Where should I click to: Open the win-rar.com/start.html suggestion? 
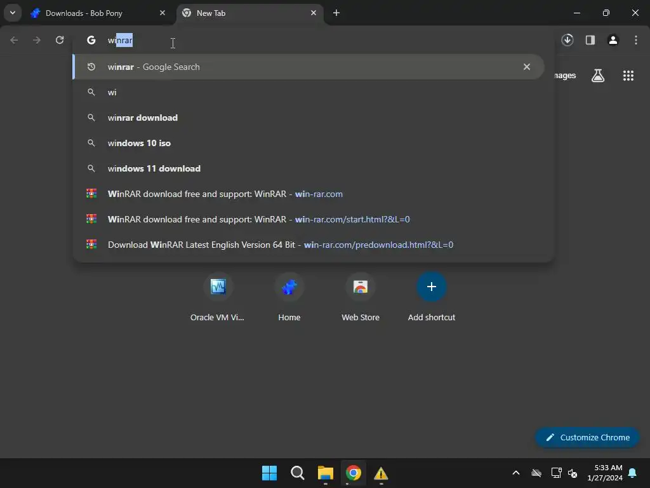click(308, 219)
